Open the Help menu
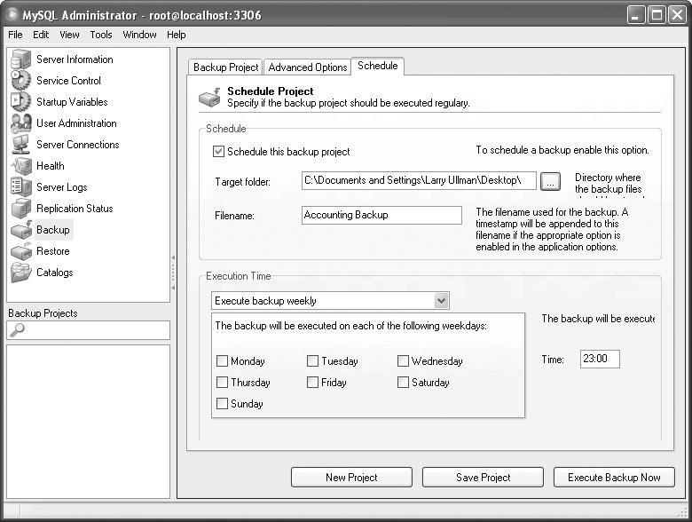 click(x=176, y=35)
